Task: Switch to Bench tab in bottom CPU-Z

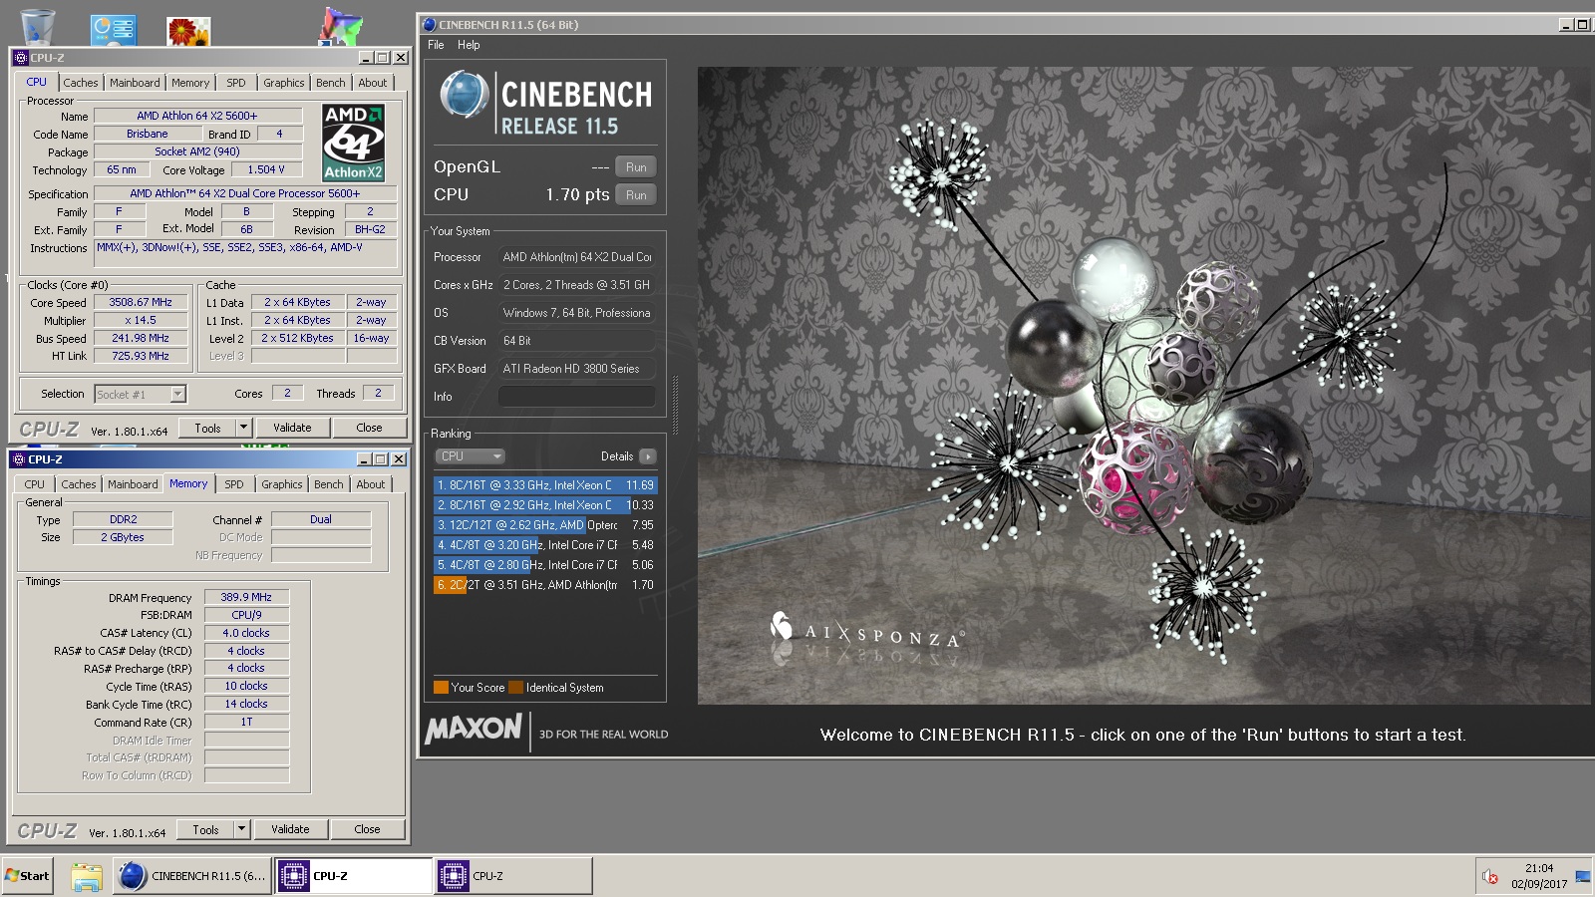Action: 329,484
